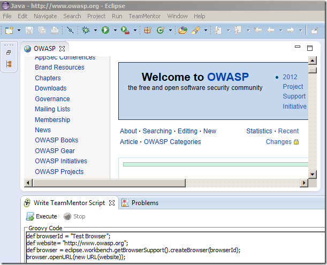Viewport: 327px width, 265px height.
Task: Click the Restore view icon in left sidebar
Action: click(x=9, y=52)
